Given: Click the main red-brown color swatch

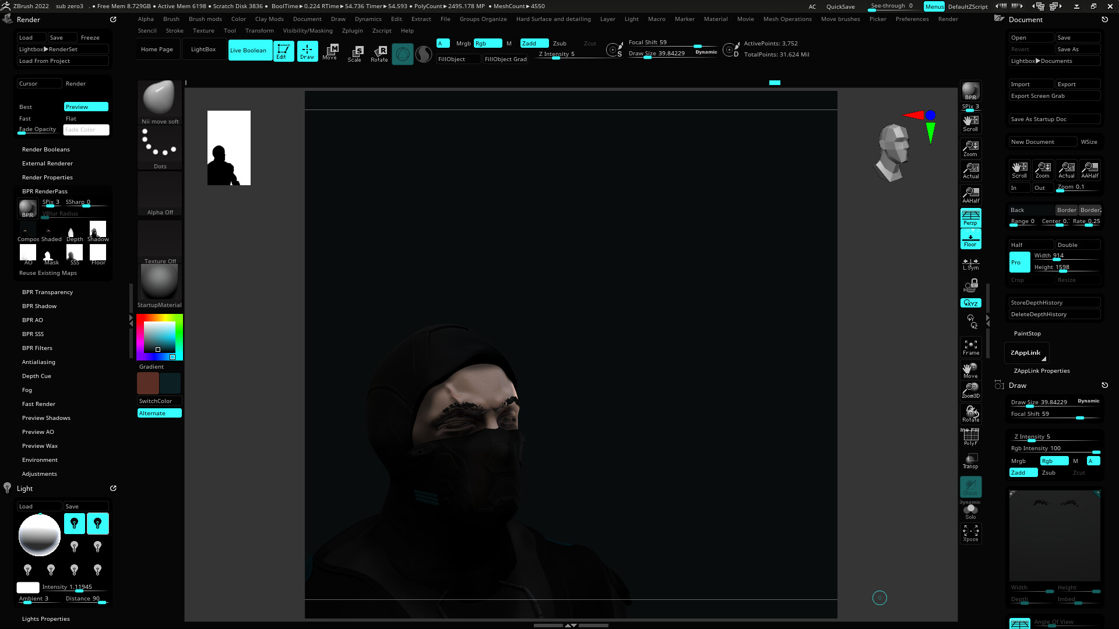Looking at the screenshot, I should [x=147, y=383].
